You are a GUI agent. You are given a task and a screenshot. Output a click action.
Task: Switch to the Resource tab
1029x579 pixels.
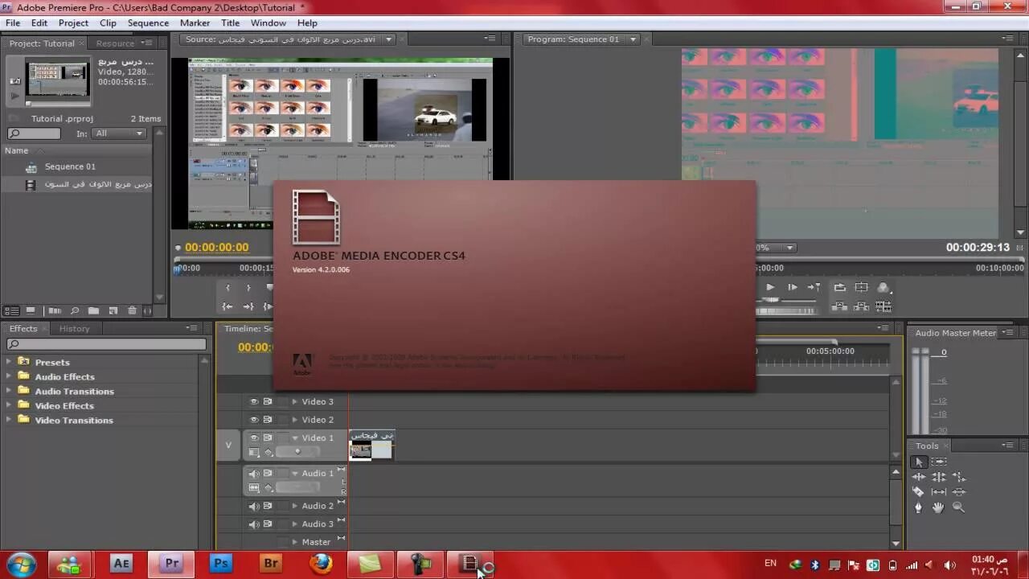click(x=115, y=43)
